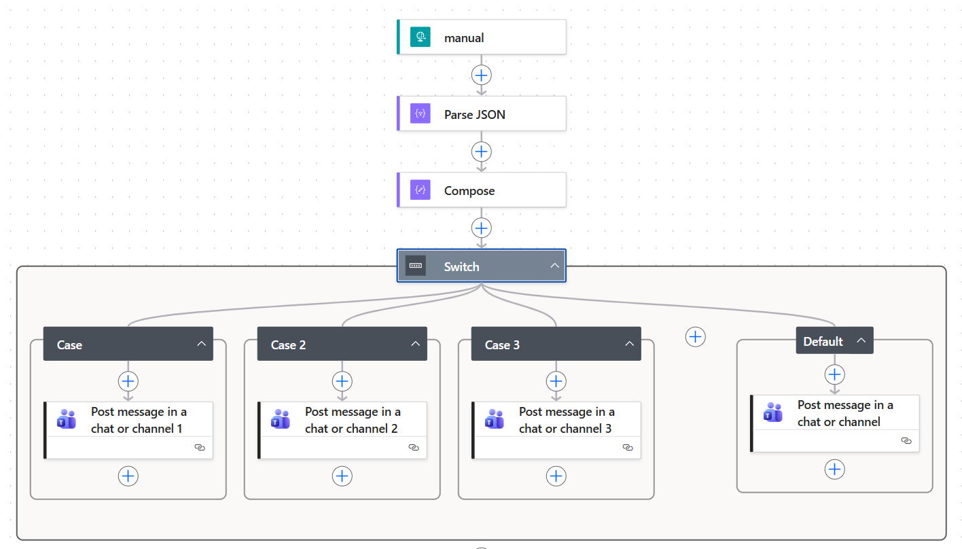The width and height of the screenshot is (962, 549).
Task: Open the Parse JSON action card
Action: click(x=489, y=114)
